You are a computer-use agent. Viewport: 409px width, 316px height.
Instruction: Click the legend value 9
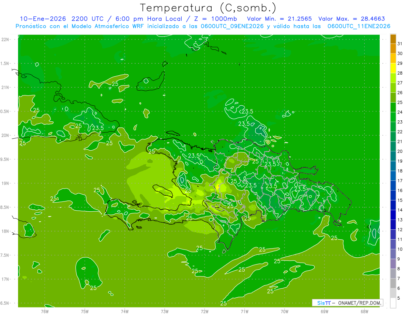[x=399, y=259]
